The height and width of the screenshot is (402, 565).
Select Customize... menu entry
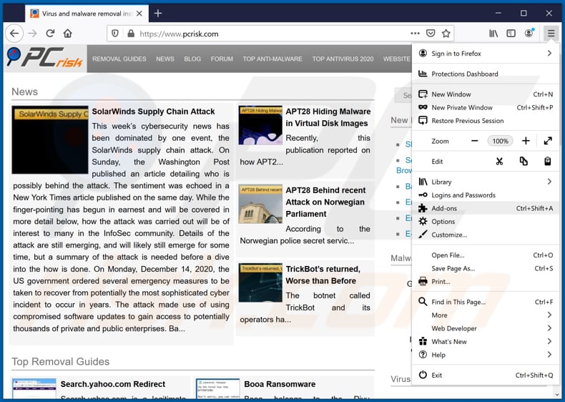click(485, 235)
